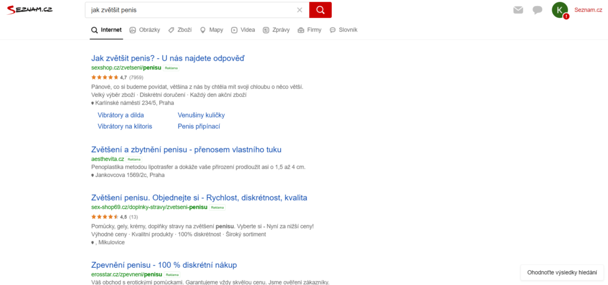Click the sex-shop69.cz URL
Image resolution: width=608 pixels, height=285 pixels.
[x=149, y=207]
